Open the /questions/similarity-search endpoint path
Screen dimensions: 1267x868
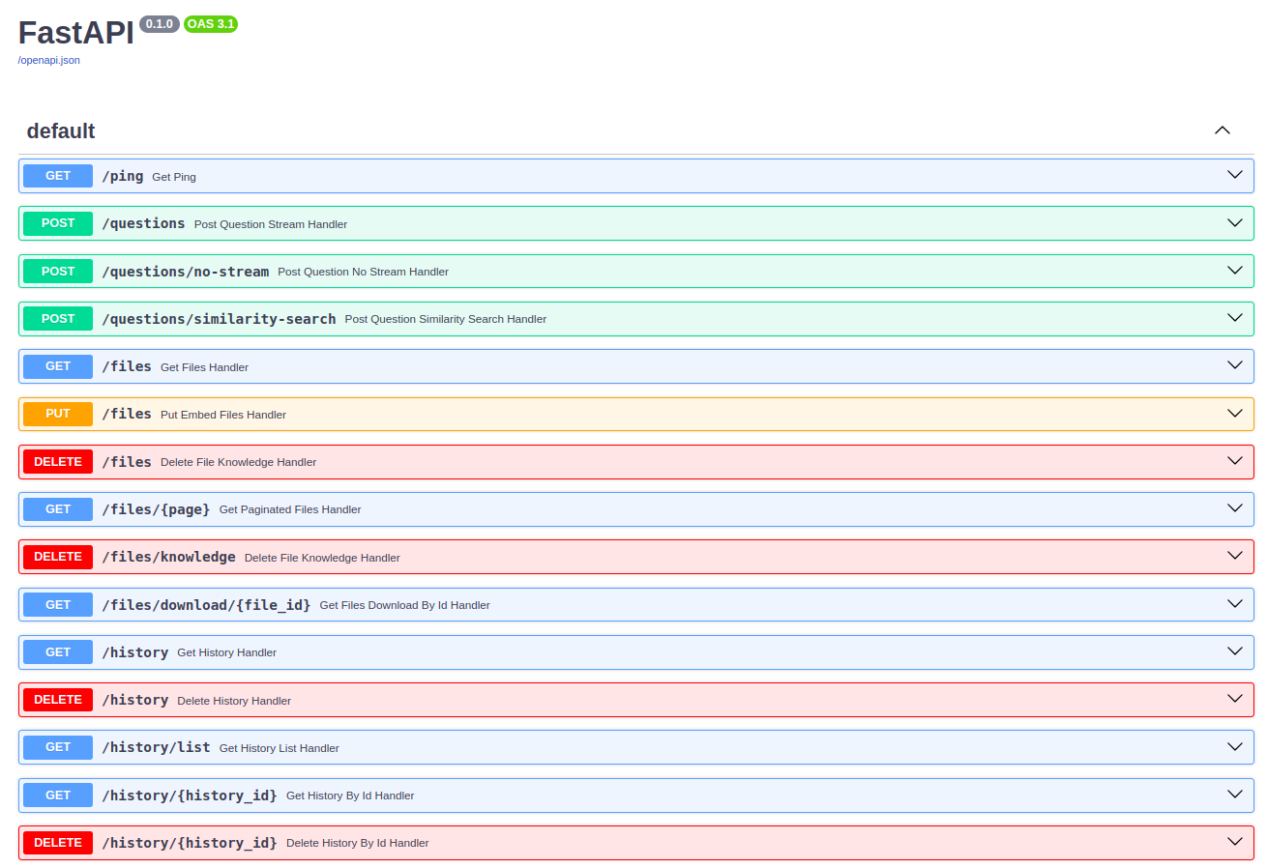pyautogui.click(x=219, y=319)
